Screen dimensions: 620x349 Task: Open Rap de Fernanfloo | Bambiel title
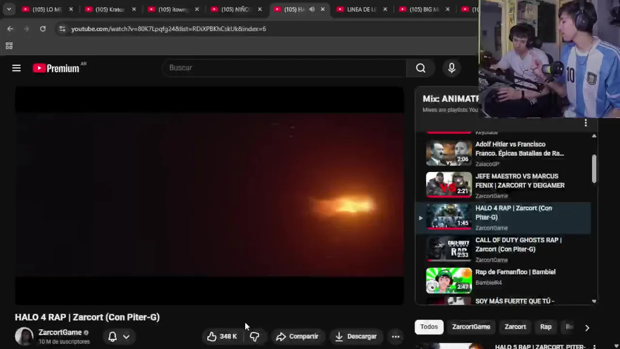click(x=515, y=272)
